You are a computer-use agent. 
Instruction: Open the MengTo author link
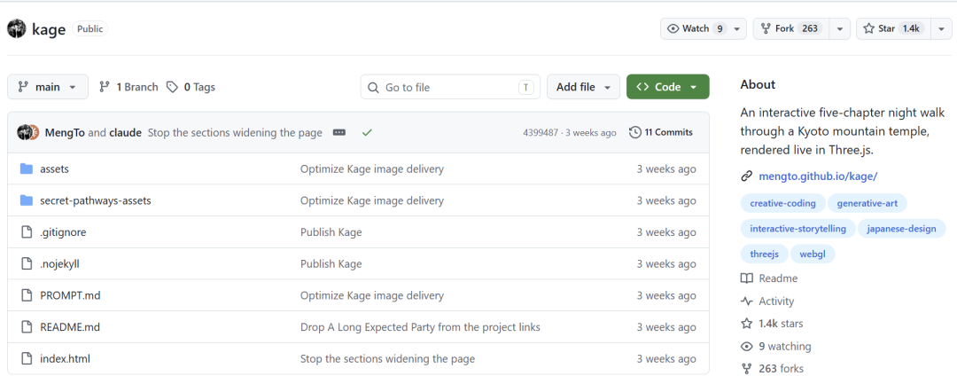tap(65, 132)
